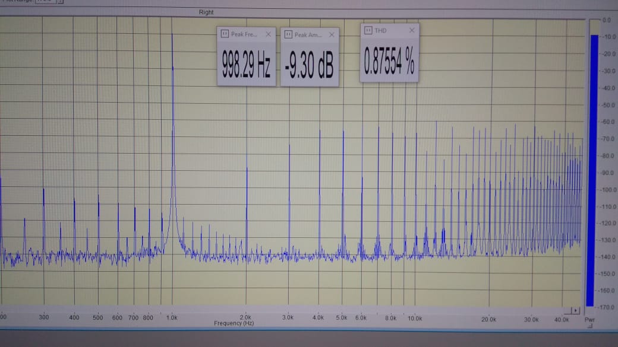This screenshot has height=347, width=618.
Task: Click the 1.0k frequency axis tick label
Action: [172, 317]
